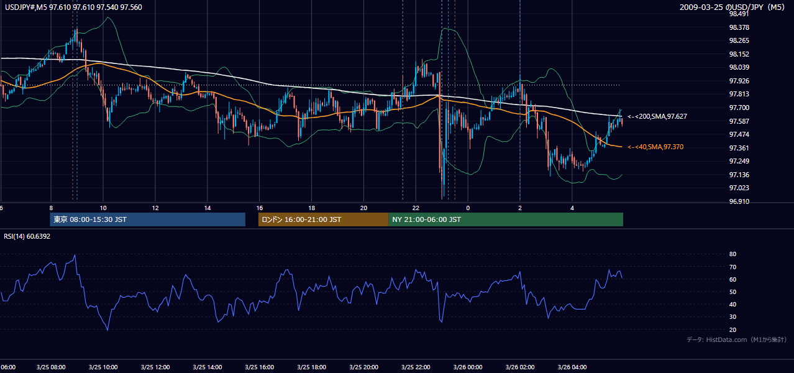This screenshot has width=794, height=373.
Task: Click hour mark 2 under price chart
Action: pos(521,208)
